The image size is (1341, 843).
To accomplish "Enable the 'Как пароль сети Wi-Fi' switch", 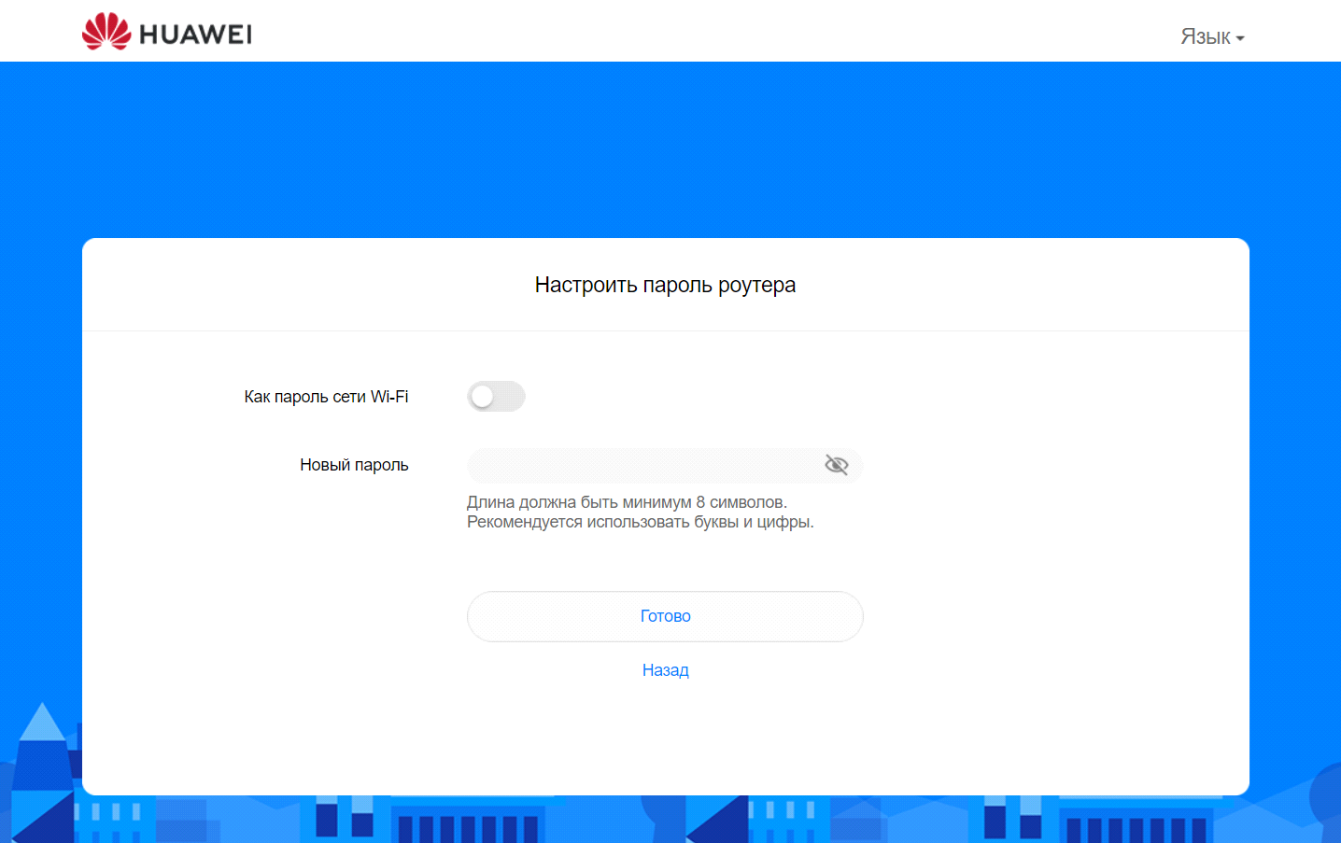I will pyautogui.click(x=496, y=397).
